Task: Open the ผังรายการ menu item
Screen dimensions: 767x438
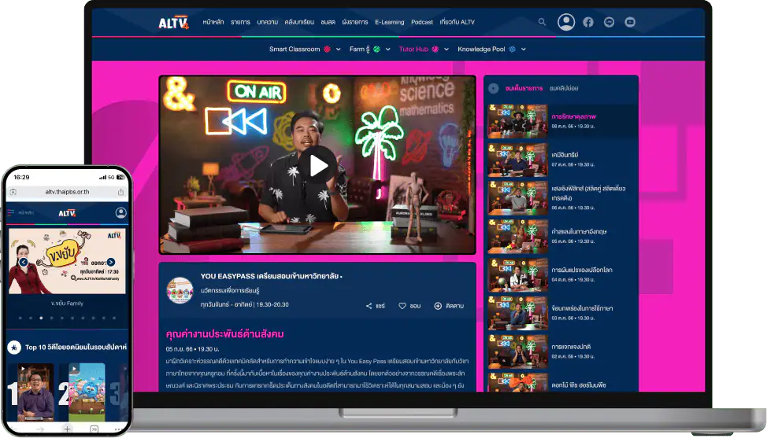Action: [x=355, y=22]
